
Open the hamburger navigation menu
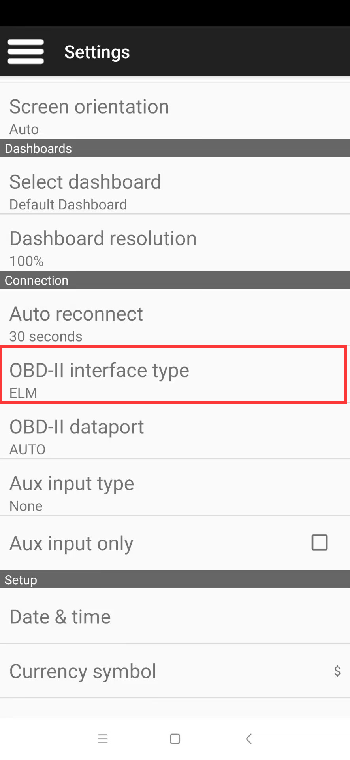[26, 51]
